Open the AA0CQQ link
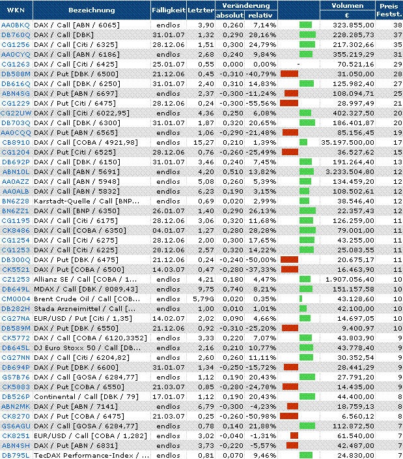 (16, 132)
